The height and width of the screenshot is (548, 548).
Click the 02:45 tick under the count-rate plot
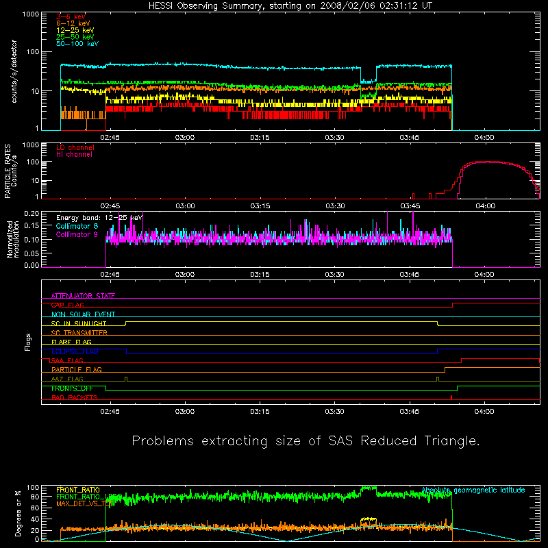110,138
